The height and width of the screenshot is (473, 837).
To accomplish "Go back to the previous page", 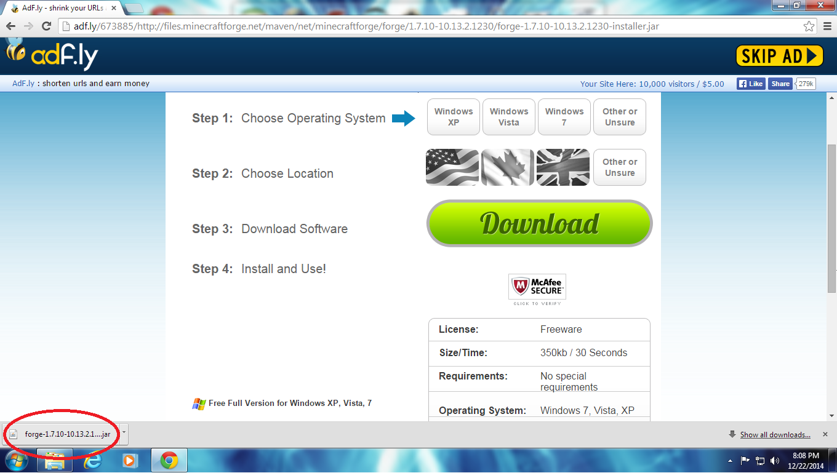I will [10, 26].
